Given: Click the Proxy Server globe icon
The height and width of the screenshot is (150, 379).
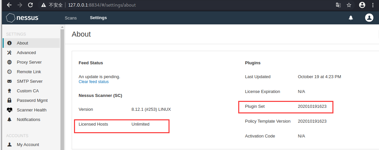Looking at the screenshot, I should [x=10, y=62].
